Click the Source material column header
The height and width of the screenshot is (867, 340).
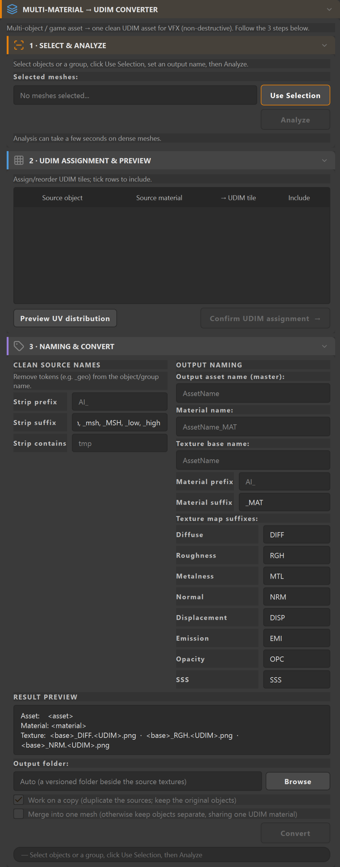pyautogui.click(x=159, y=198)
